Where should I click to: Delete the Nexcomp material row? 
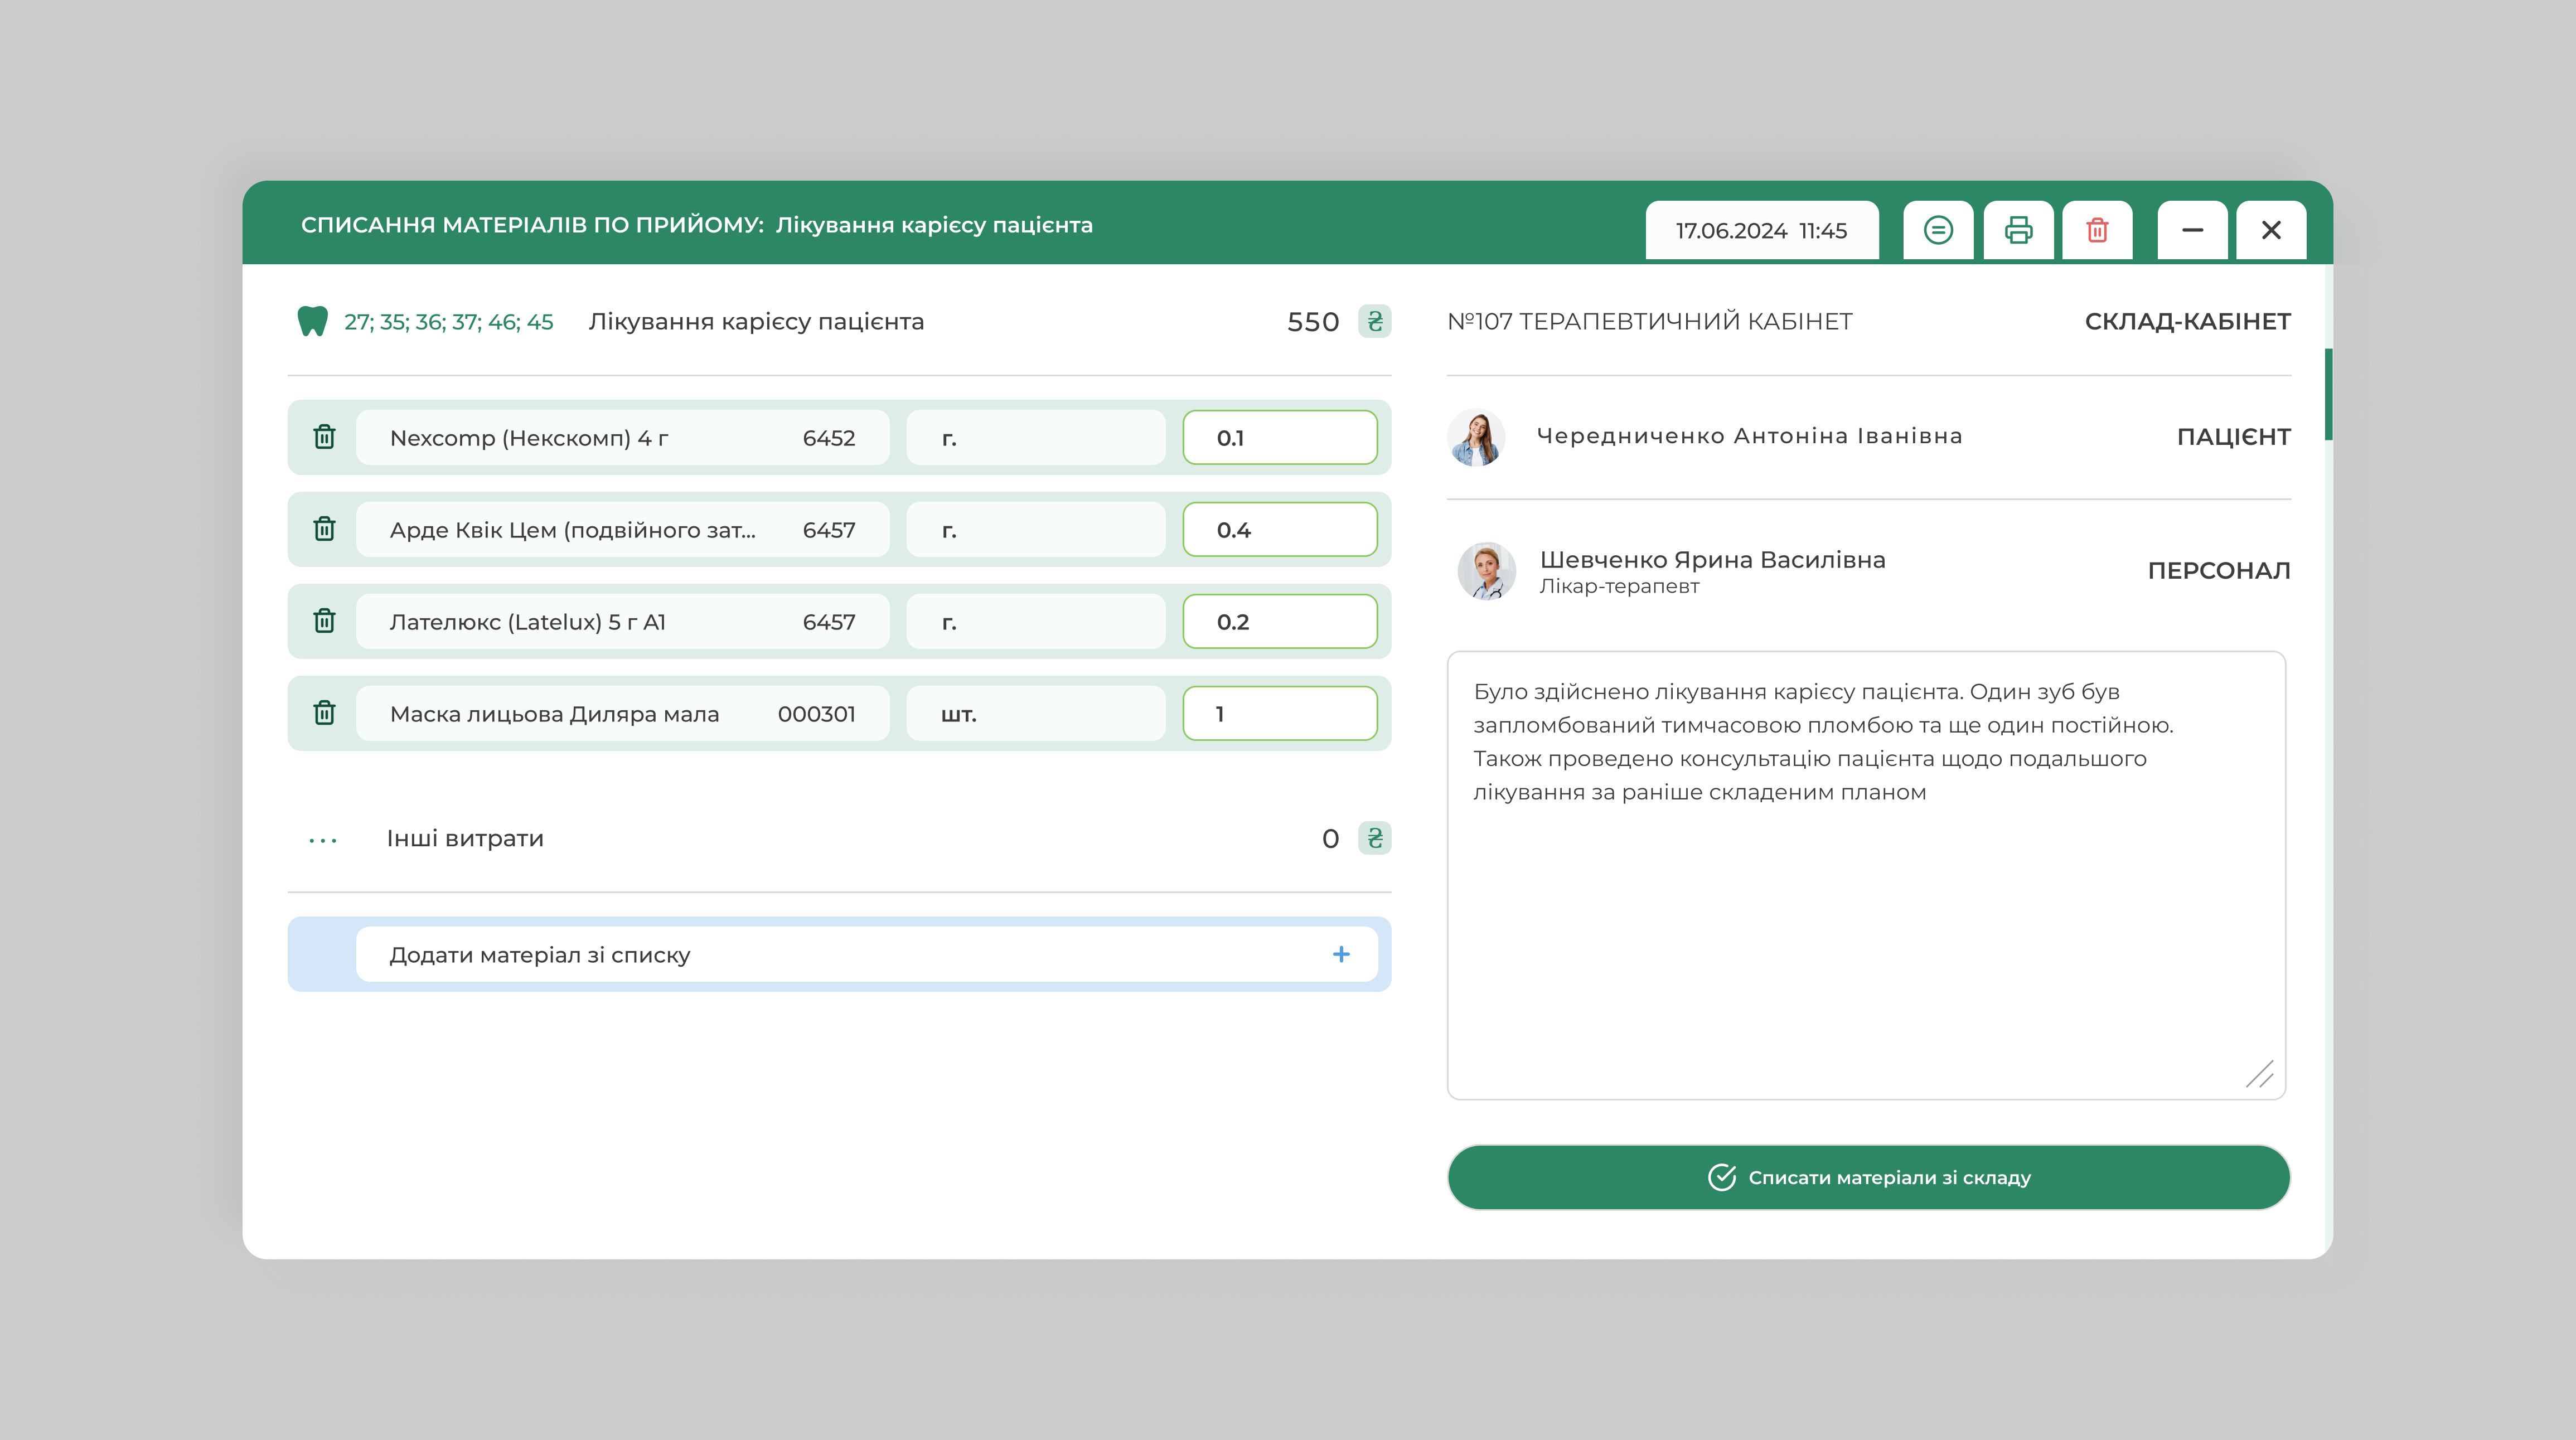324,437
